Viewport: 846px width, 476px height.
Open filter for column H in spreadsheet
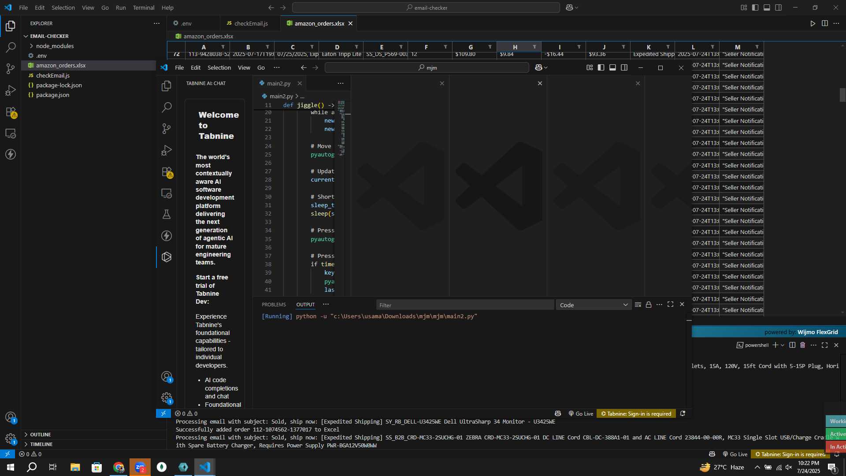point(534,47)
